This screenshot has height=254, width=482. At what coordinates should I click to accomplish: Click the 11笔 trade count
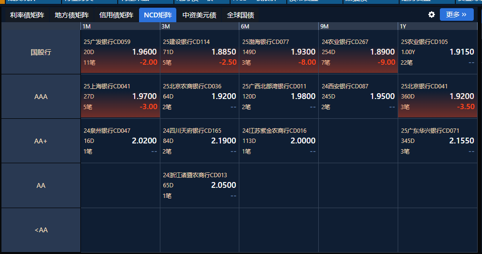coord(90,62)
